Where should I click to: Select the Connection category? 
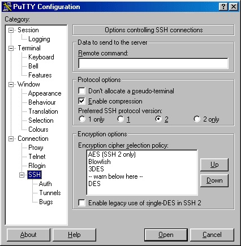click(33, 139)
